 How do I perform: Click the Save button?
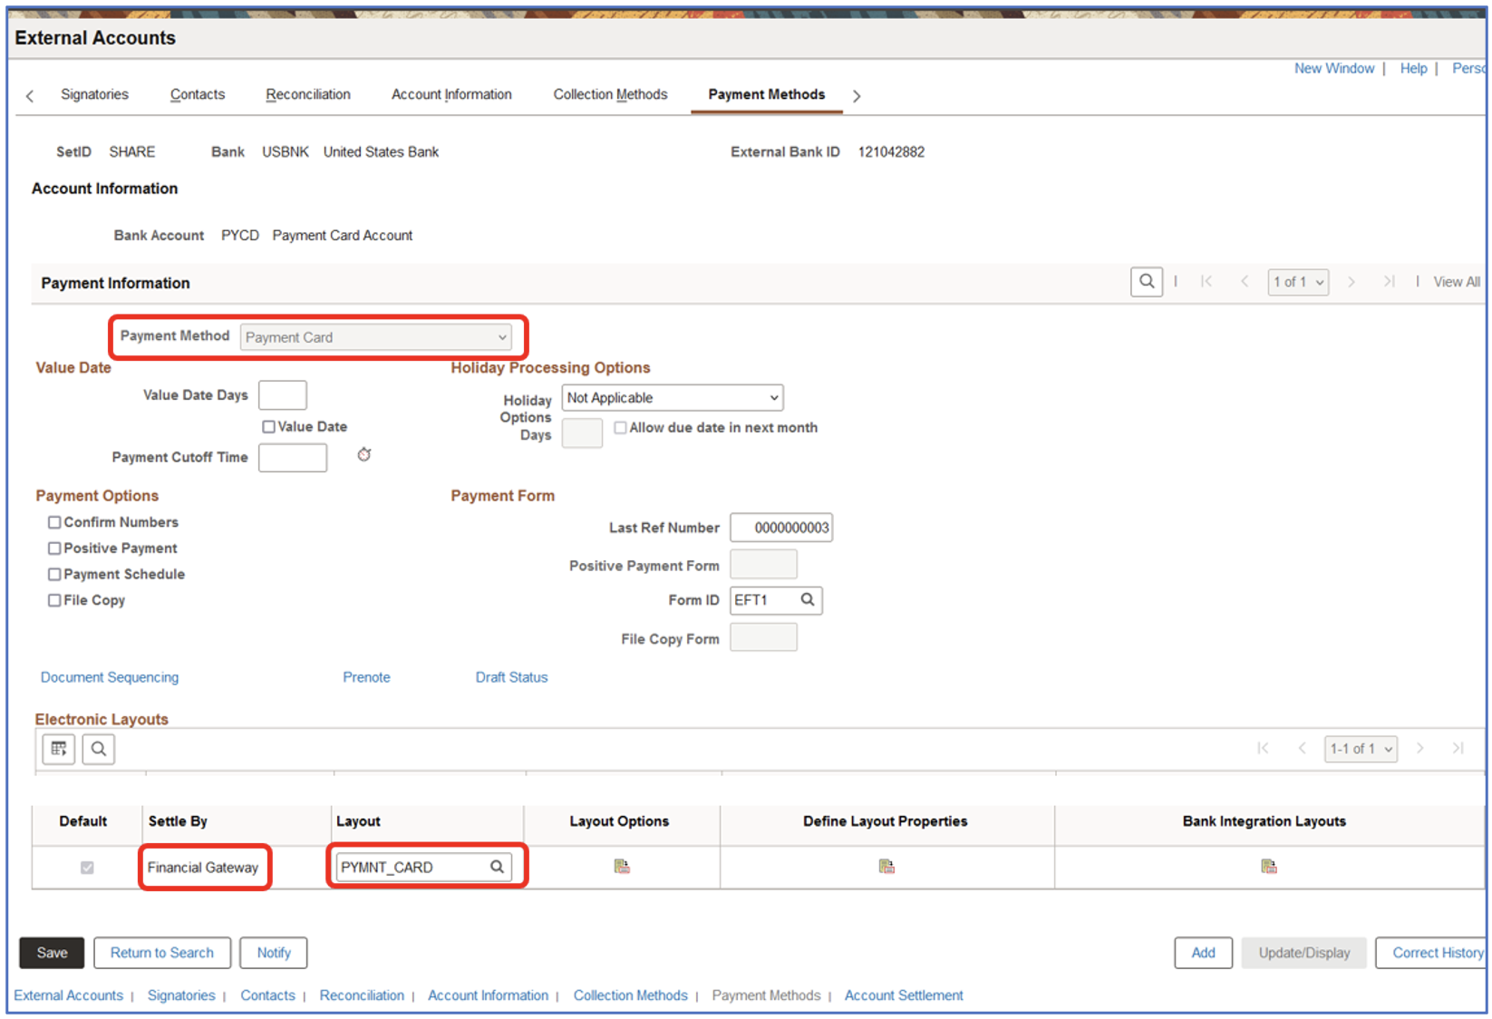[52, 953]
